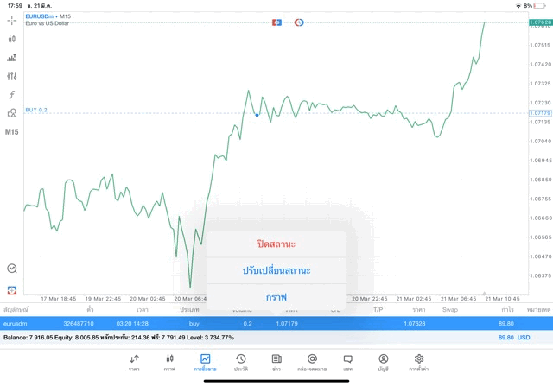Open the settings gear tab
Image resolution: width=553 pixels, height=386 pixels.
[418, 363]
